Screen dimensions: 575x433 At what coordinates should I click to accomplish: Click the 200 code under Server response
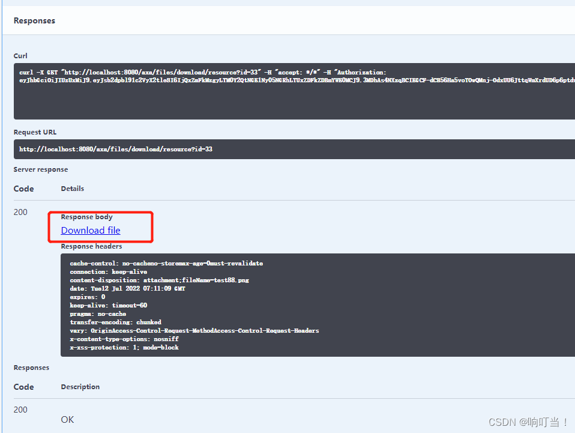point(20,212)
